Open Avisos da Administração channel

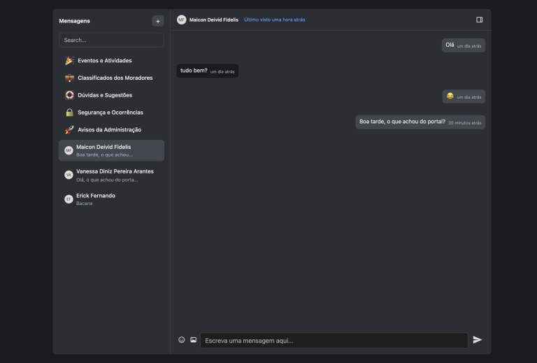[108, 129]
